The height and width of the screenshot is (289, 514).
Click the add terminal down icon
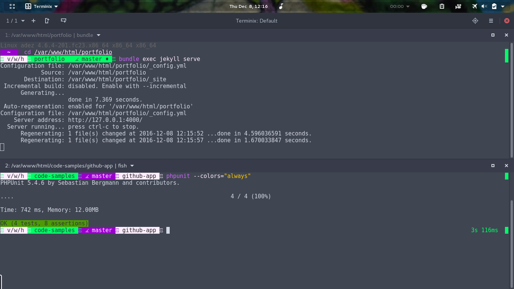(x=64, y=21)
